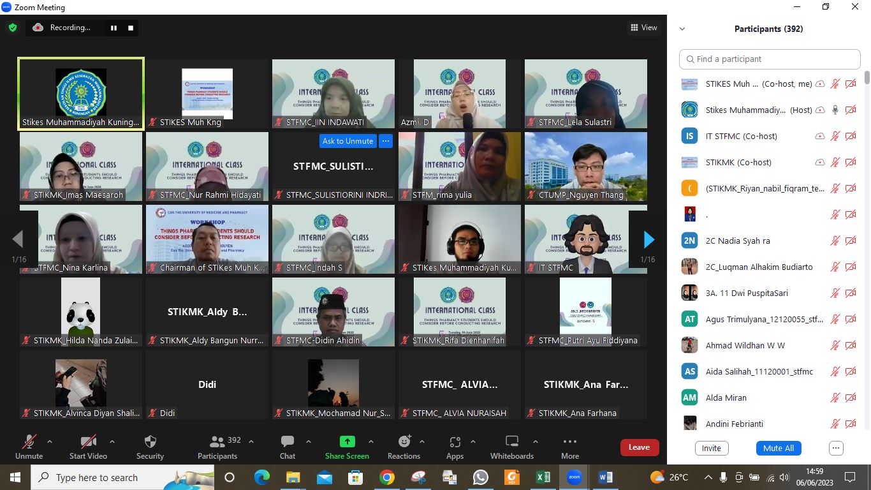Expand audio options arrow beside Unmute

(x=50, y=442)
